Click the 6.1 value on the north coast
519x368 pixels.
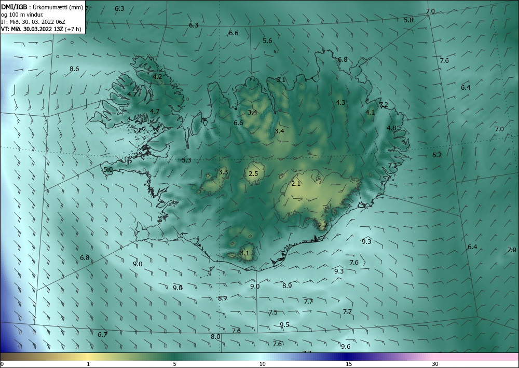click(281, 80)
